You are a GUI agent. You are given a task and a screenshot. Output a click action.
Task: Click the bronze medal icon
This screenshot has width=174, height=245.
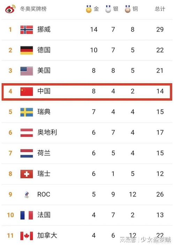click(127, 9)
